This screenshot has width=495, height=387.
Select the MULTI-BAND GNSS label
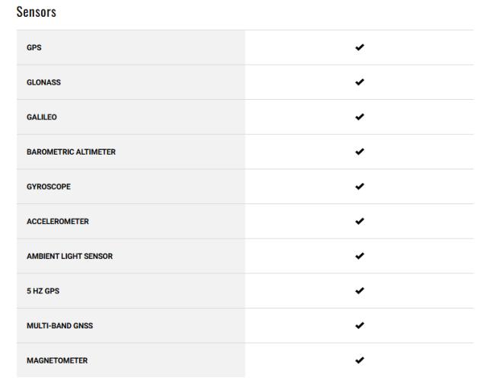(x=59, y=326)
